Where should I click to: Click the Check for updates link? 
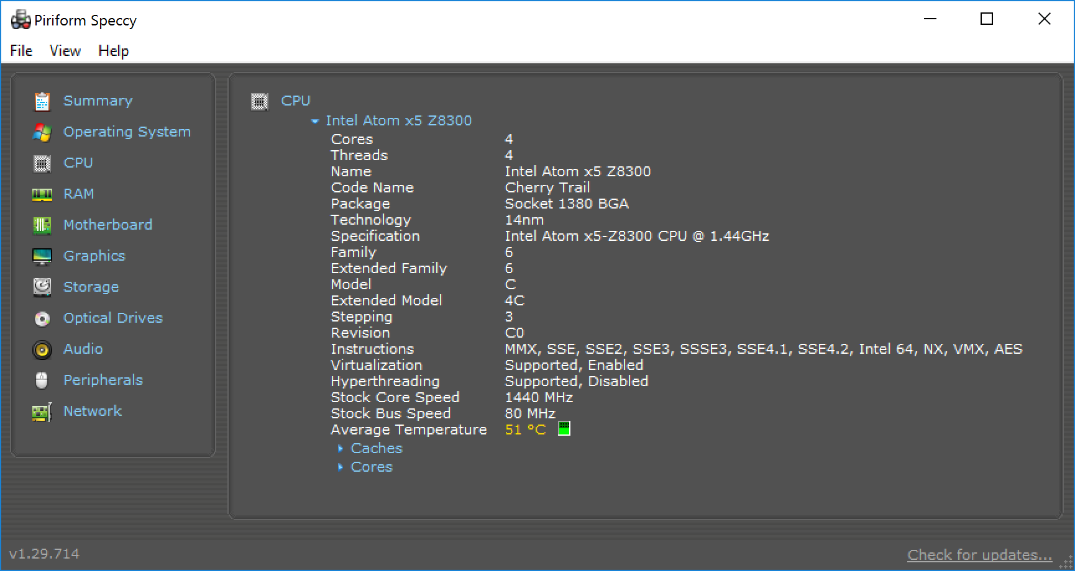coord(979,554)
